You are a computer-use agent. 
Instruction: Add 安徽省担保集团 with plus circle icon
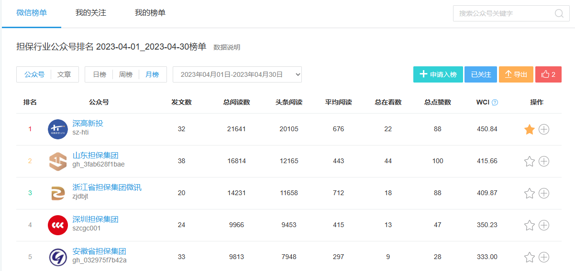point(544,257)
